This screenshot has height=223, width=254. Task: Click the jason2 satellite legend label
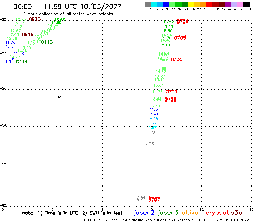(144, 213)
